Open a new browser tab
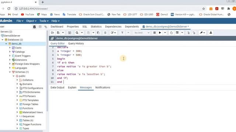 click(43, 2)
